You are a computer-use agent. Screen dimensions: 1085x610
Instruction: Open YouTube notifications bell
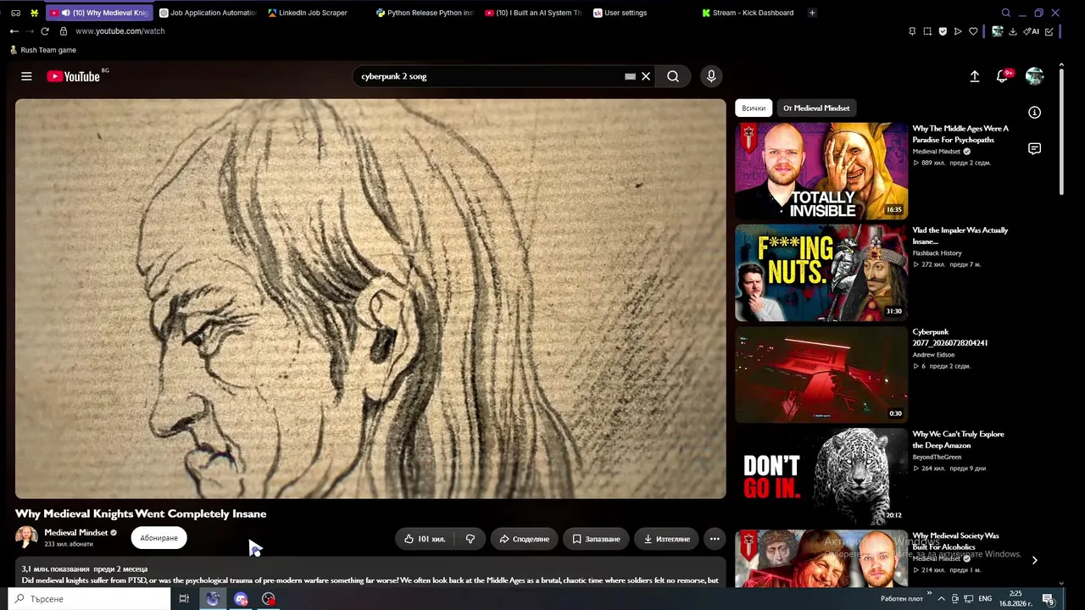(1003, 76)
